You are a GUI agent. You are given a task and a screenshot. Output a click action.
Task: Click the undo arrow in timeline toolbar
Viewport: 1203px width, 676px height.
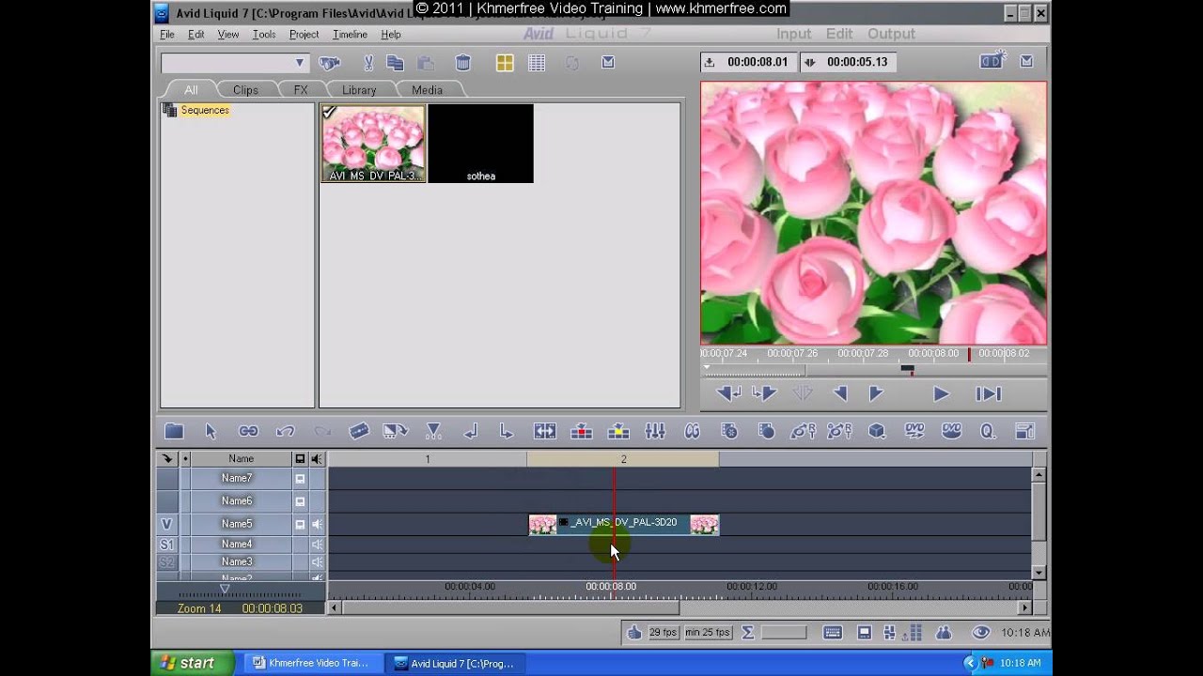click(285, 431)
